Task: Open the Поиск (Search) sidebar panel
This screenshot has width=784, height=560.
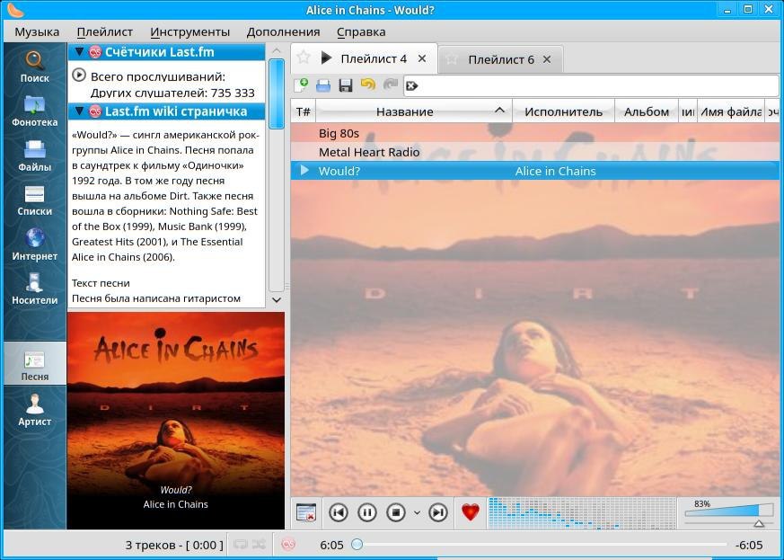Action: [34, 67]
